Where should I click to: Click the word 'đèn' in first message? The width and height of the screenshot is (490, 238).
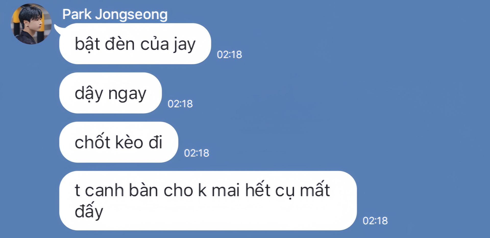pos(120,43)
